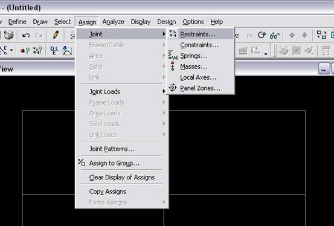Click the print icon in toolbar
This screenshot has width=334, height=226.
(8, 35)
